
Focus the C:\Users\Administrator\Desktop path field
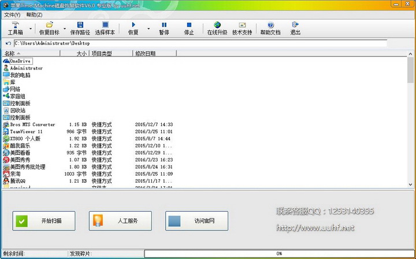pos(200,43)
